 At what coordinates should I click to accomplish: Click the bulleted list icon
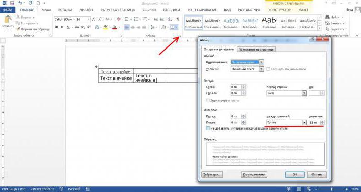point(127,19)
